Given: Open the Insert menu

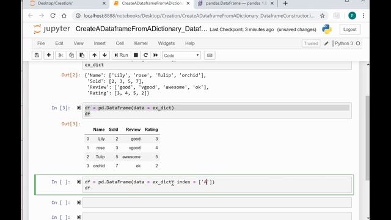Looking at the screenshot, I should point(100,43).
